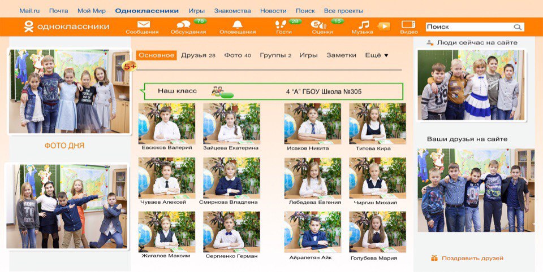543x272 pixels.
Task: Open Исаков Никита's portrait
Action: point(313,124)
